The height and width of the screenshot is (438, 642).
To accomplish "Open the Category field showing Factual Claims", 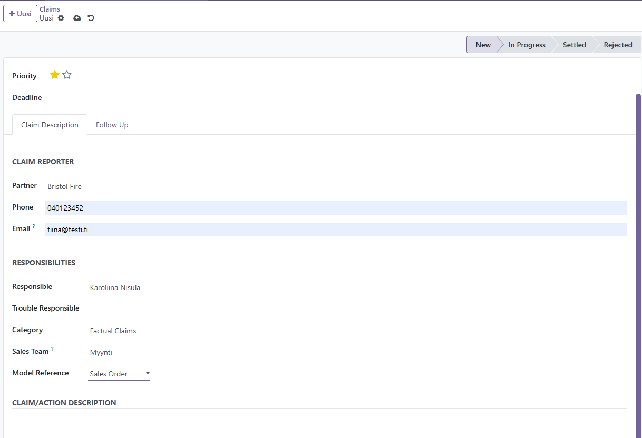I will 113,331.
